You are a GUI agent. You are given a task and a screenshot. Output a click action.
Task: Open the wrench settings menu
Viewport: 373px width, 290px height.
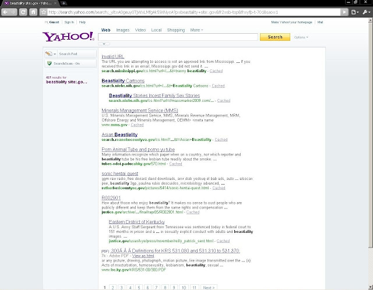pos(367,12)
